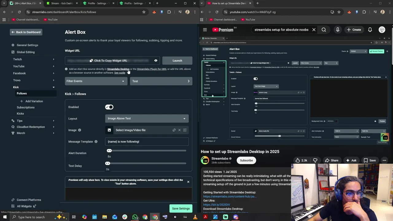Dislike the Streamlabs video
This screenshot has width=393, height=221.
(x=315, y=160)
